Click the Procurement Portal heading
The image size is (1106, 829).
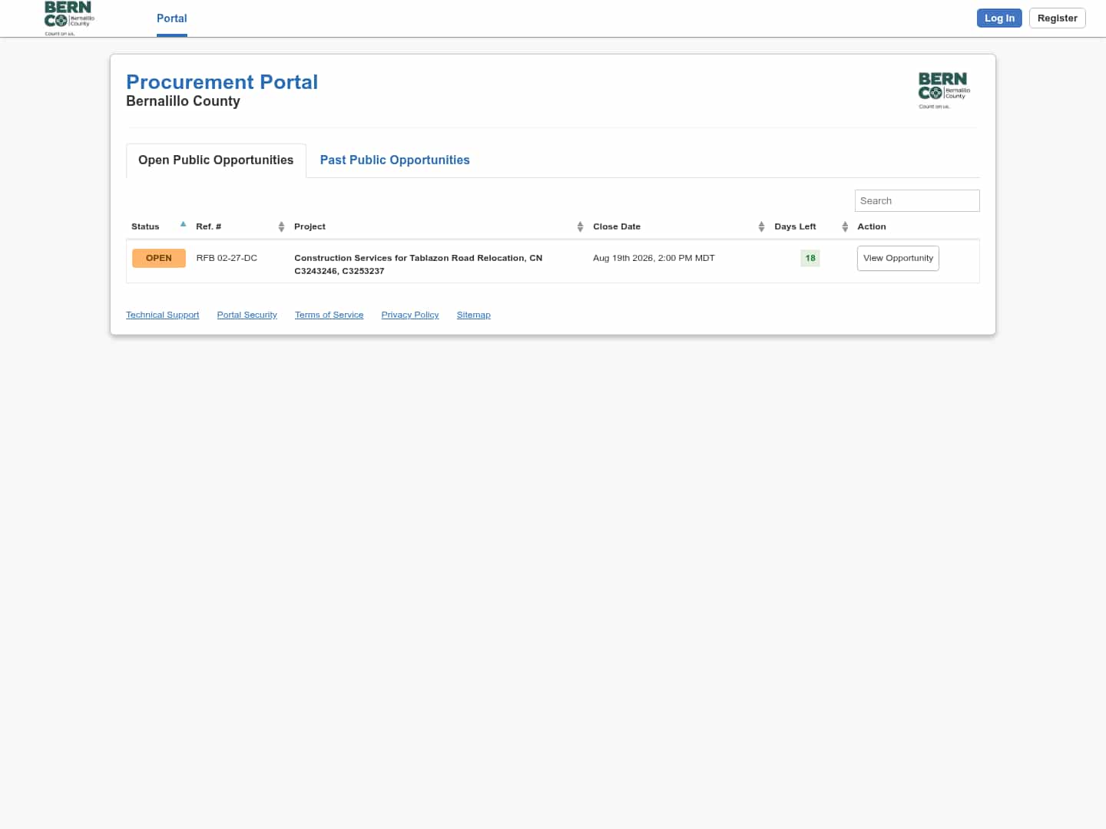click(x=222, y=82)
